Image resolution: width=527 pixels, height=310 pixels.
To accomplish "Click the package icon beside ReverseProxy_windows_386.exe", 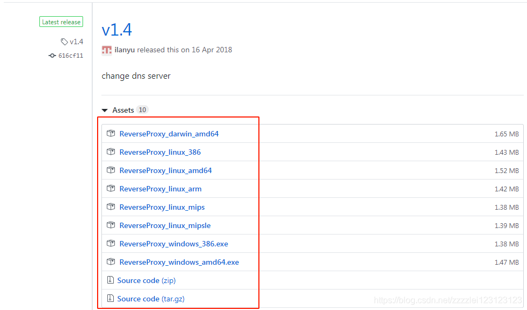I will click(111, 243).
